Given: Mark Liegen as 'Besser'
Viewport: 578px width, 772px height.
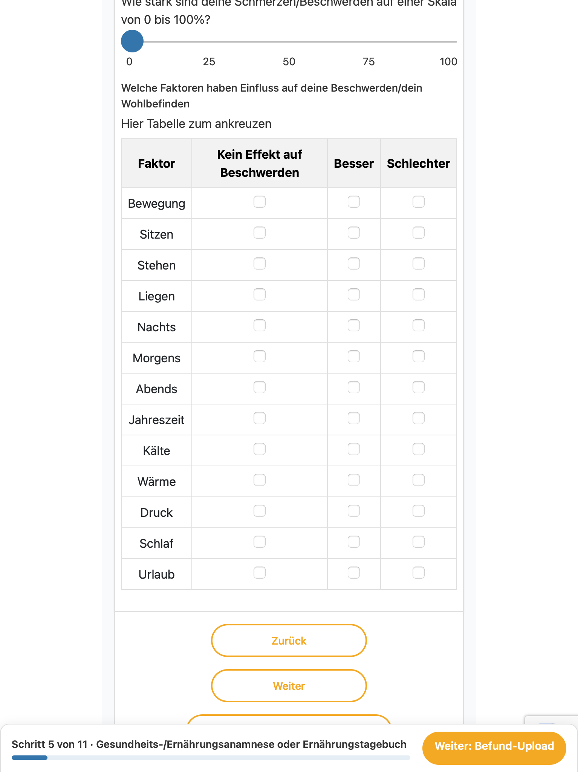Looking at the screenshot, I should click(353, 294).
